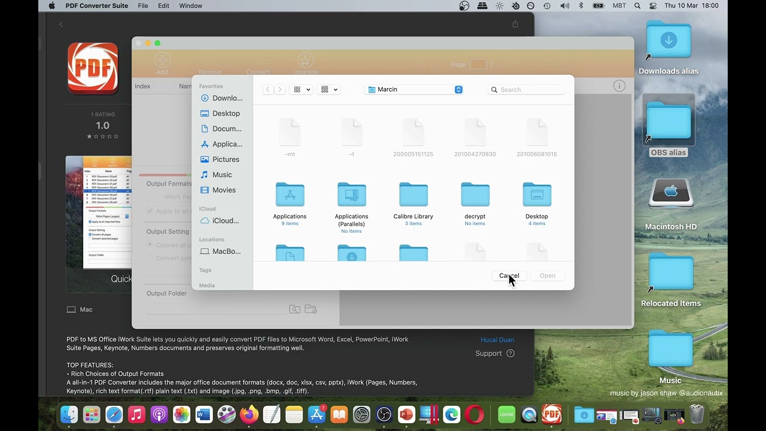
Task: Select the Convert all pages radio button
Action: click(150, 245)
